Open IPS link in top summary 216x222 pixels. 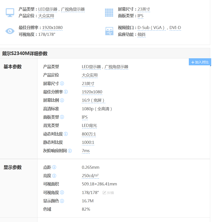pos(140,16)
